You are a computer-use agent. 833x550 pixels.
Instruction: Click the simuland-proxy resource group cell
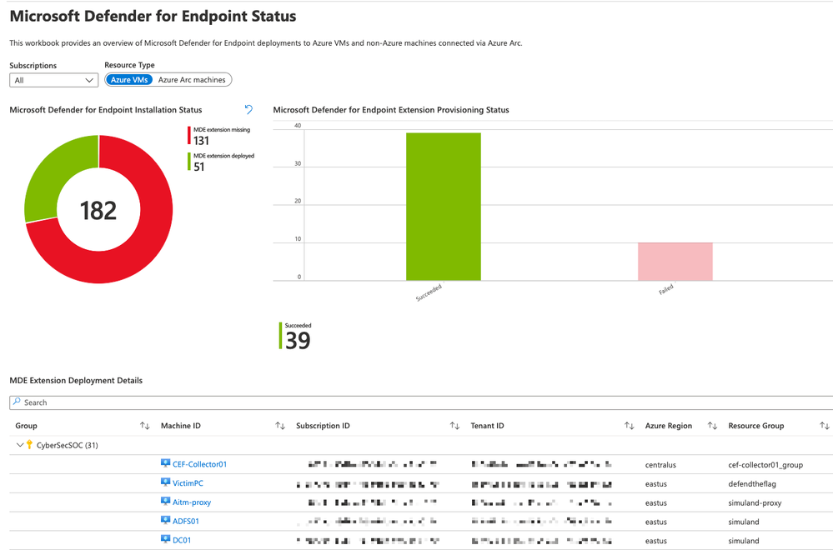pos(755,502)
